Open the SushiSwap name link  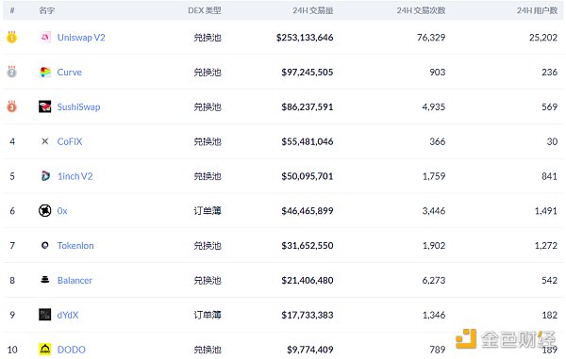tap(78, 107)
